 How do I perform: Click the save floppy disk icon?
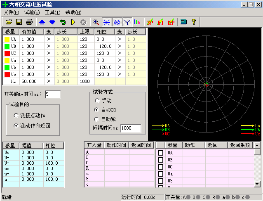(x=19, y=22)
